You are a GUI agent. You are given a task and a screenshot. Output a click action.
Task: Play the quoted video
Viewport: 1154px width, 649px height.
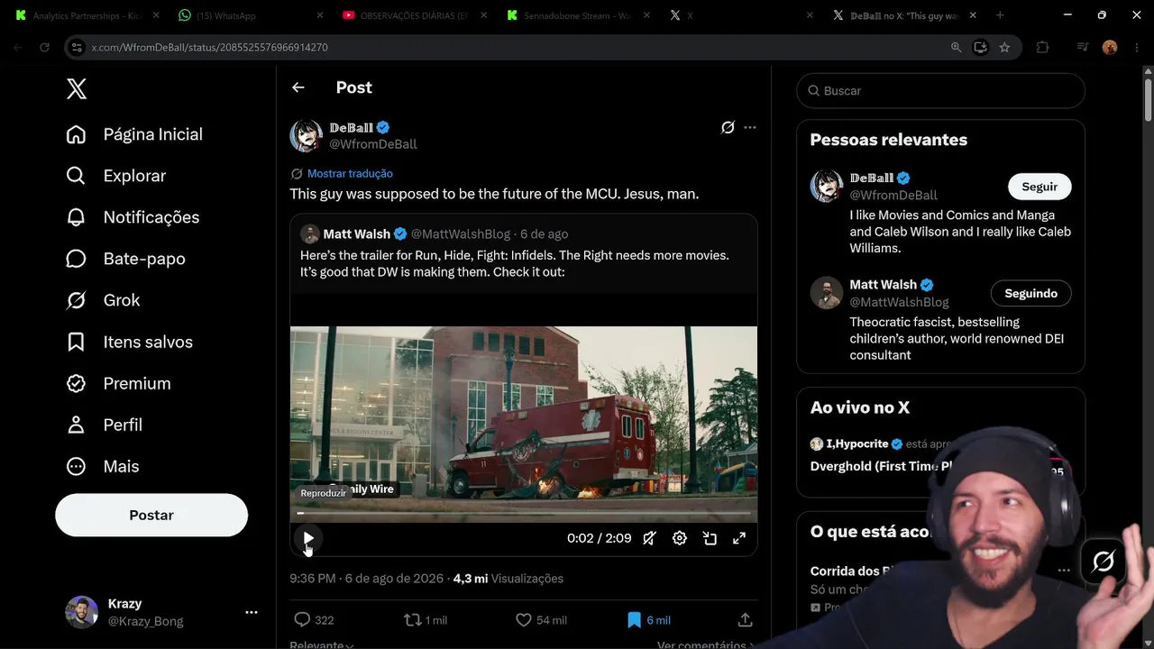[308, 538]
